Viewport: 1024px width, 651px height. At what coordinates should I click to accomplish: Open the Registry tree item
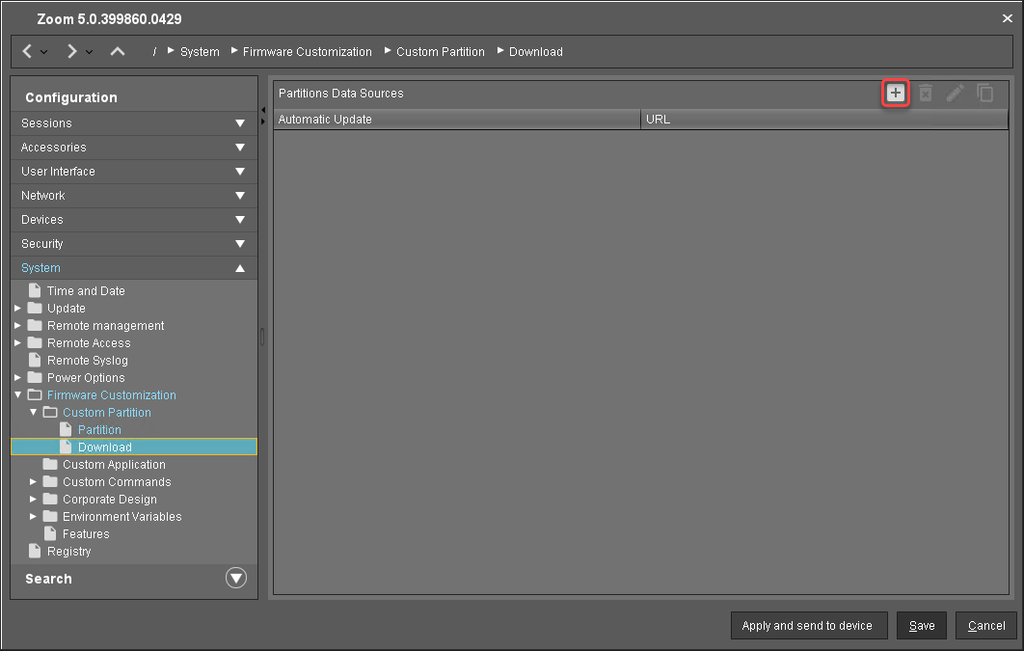[x=68, y=552]
